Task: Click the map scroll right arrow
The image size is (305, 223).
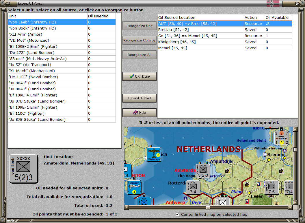Action: [291, 207]
